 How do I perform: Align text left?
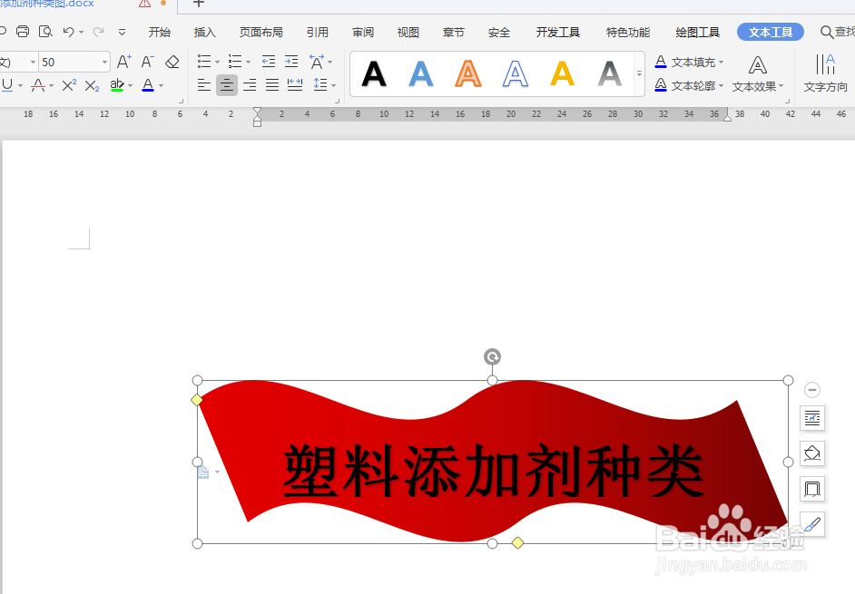point(204,85)
